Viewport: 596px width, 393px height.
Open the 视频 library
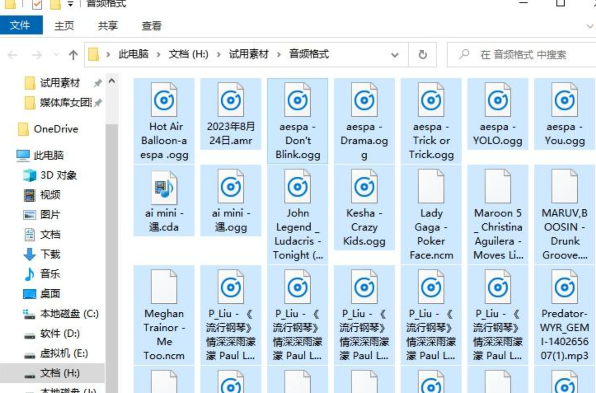coord(50,194)
